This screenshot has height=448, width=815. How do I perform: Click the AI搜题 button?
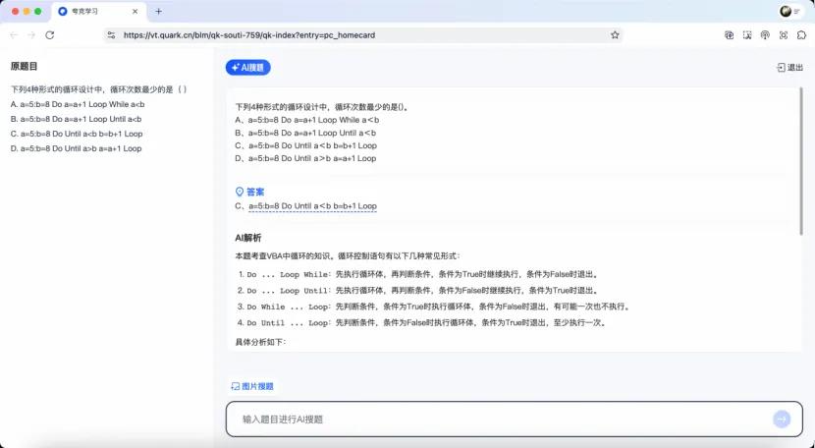tap(247, 67)
